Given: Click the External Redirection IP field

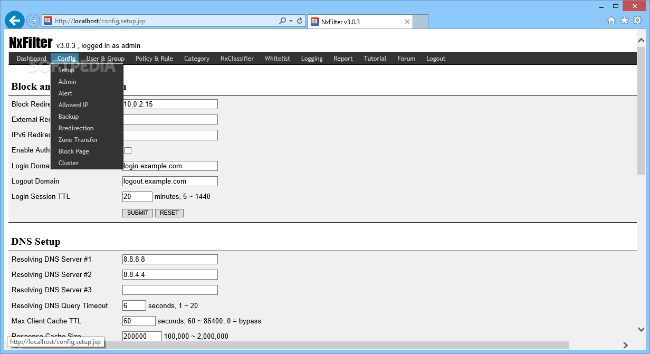Looking at the screenshot, I should (x=170, y=120).
